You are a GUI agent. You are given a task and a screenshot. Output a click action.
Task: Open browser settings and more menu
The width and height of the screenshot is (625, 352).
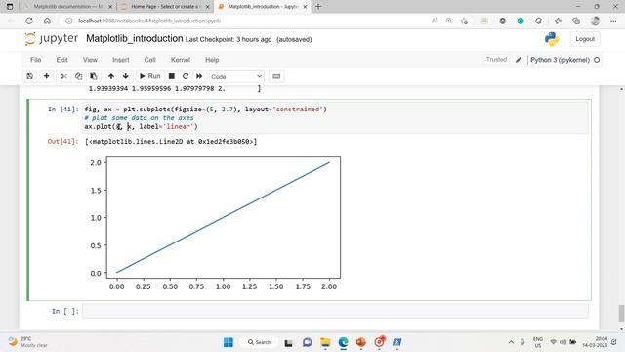coord(613,21)
